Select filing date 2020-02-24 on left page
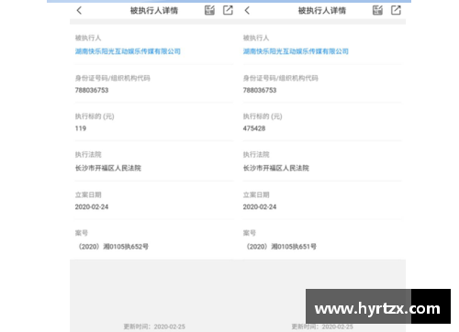 click(x=92, y=207)
